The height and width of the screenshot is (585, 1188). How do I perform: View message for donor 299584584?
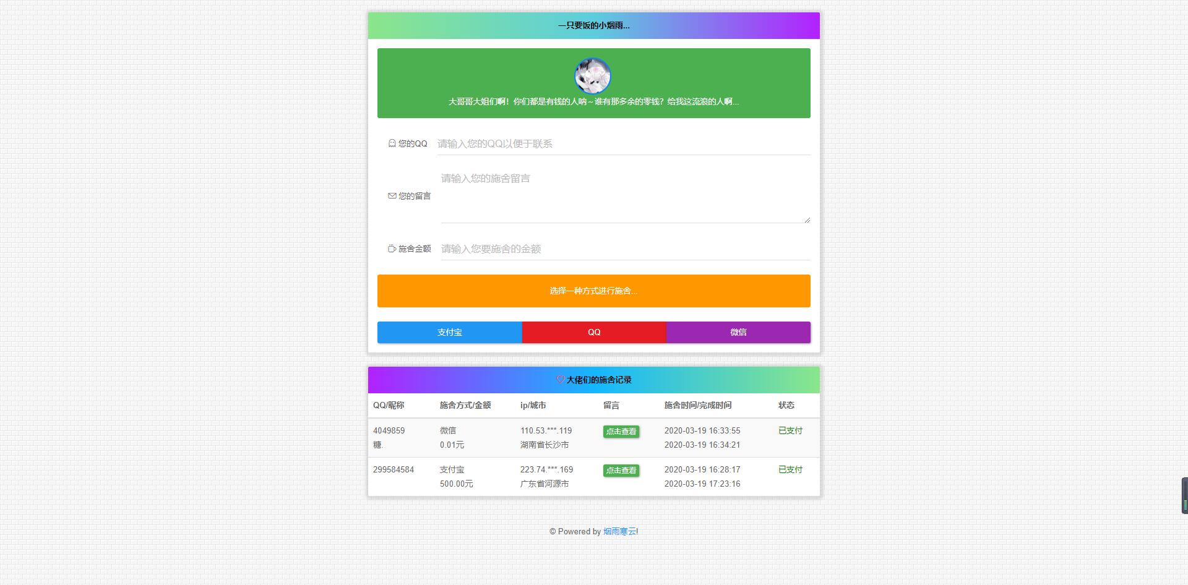click(x=621, y=471)
